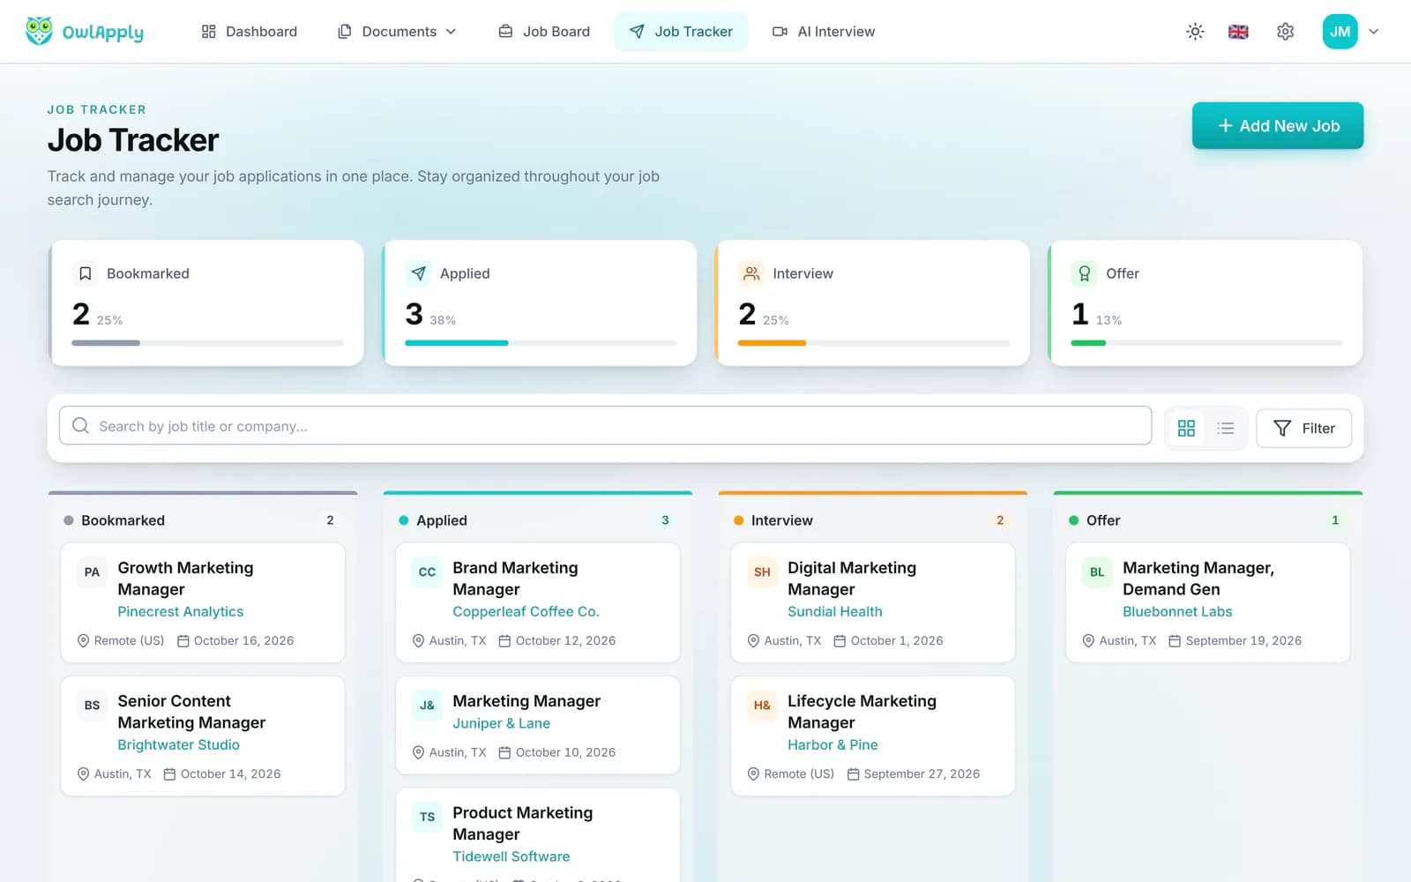Click the TS avatar on Tidewell card

pyautogui.click(x=427, y=817)
